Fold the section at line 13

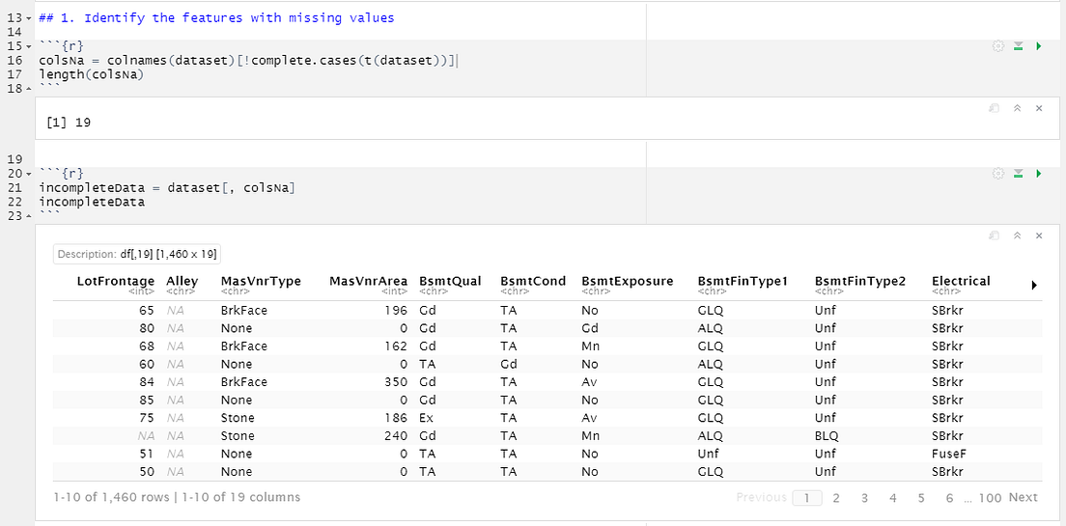click(28, 19)
